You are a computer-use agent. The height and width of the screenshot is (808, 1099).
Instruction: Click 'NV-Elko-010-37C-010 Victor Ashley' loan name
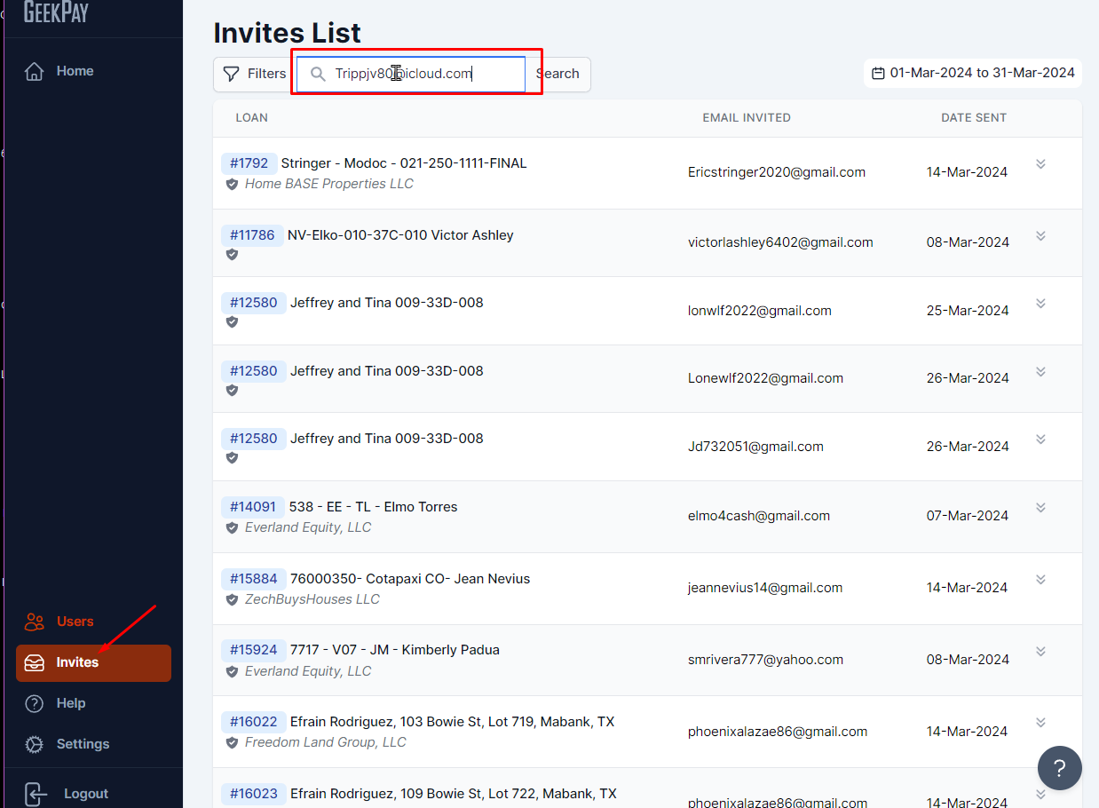pyautogui.click(x=400, y=235)
